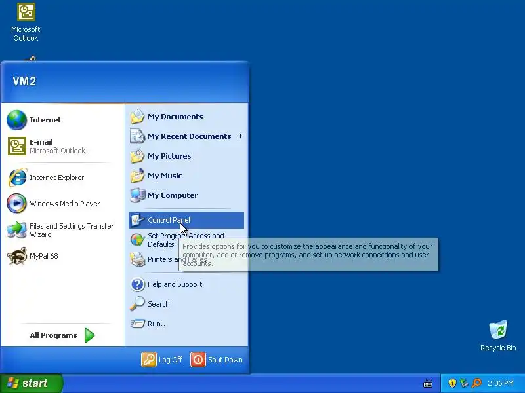The image size is (525, 393).
Task: Click All Programs label
Action: (53, 335)
